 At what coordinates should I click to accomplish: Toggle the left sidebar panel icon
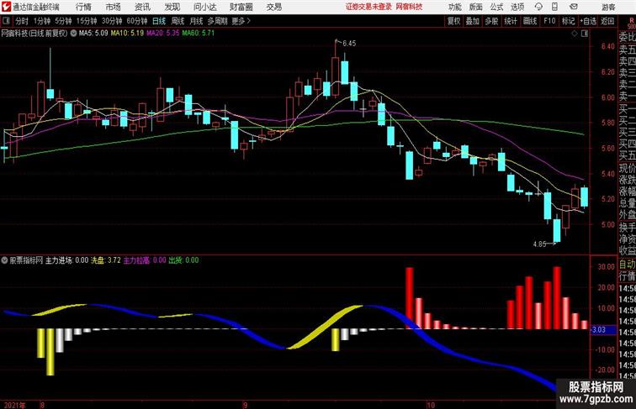tap(6, 21)
